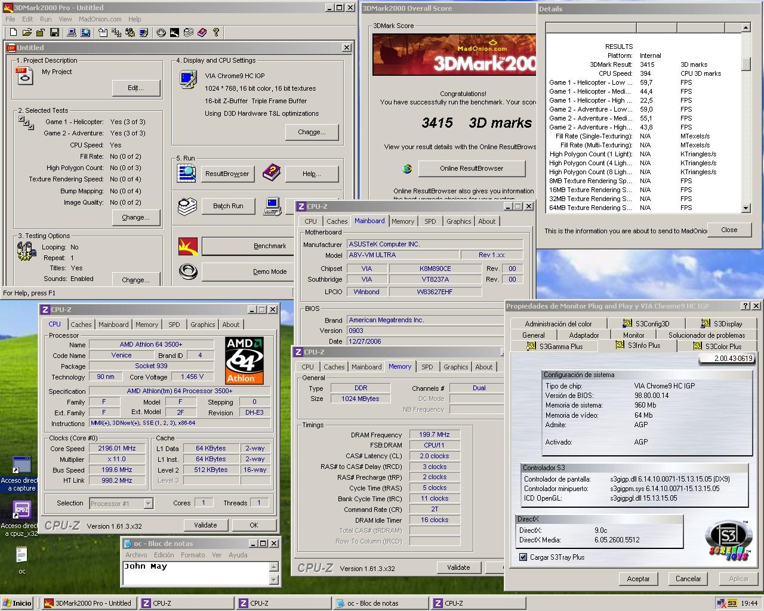Click the S3 icon in the system tray
The height and width of the screenshot is (611, 764).
(732, 603)
